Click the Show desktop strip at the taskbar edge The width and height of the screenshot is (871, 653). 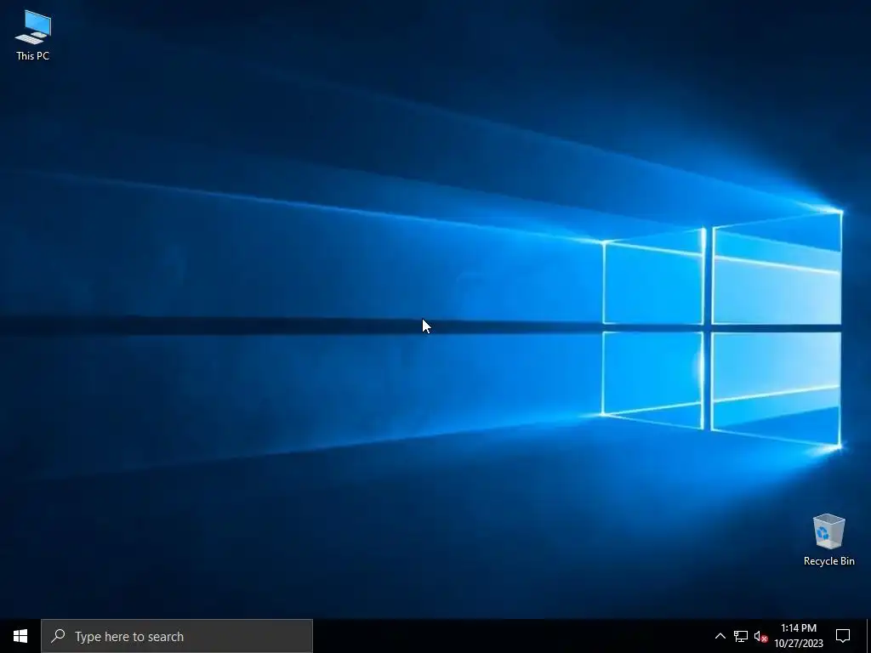click(x=868, y=636)
